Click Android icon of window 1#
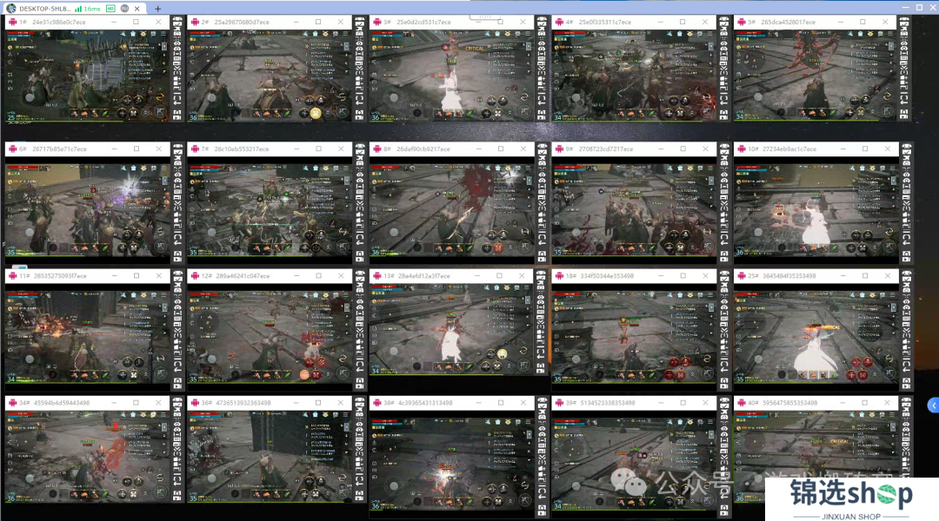Viewport: 939px width, 521px height. click(x=12, y=22)
